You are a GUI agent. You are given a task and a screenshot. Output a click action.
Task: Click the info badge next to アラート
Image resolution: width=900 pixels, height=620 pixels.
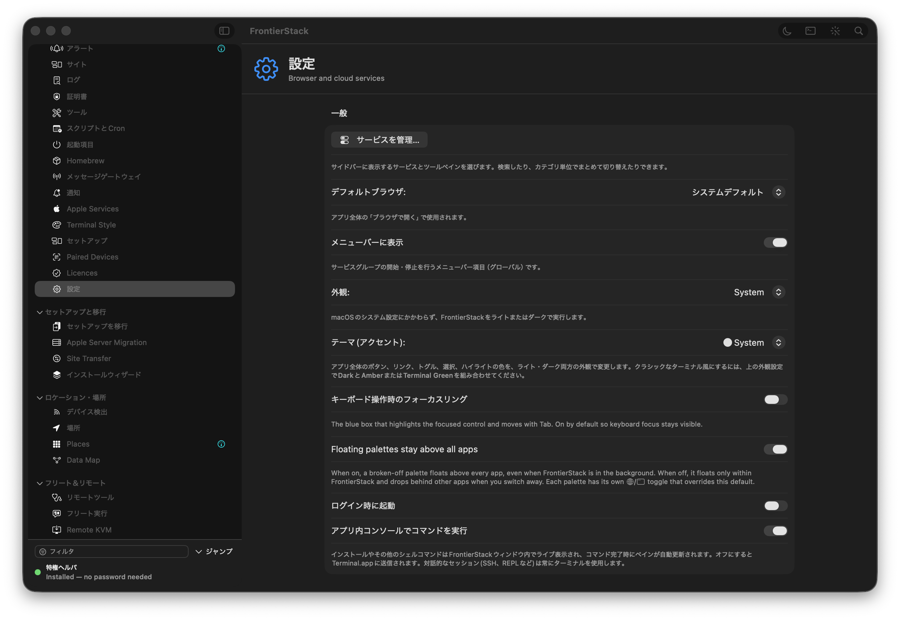(x=221, y=48)
